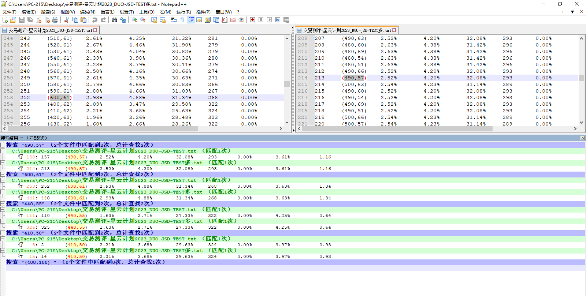Image resolution: width=586 pixels, height=296 pixels.
Task: Click the left pane horizontal scrollbar thumb
Action: click(103, 129)
